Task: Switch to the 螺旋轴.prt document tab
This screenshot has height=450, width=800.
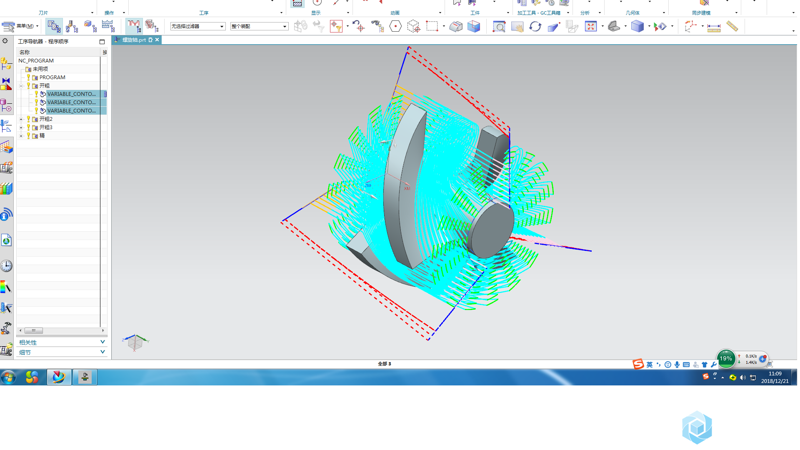Action: pos(134,40)
